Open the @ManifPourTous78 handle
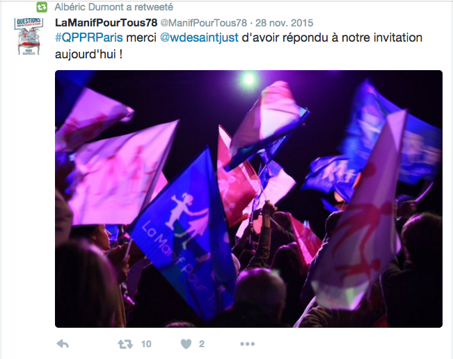 (203, 23)
